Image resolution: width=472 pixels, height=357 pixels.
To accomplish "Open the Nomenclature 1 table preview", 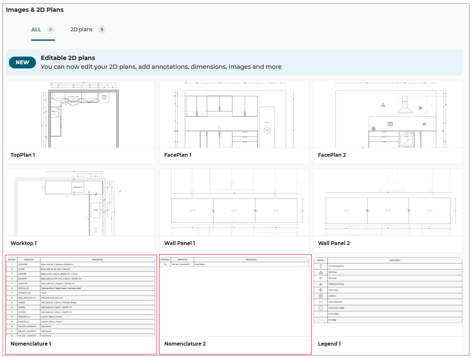I will [80, 296].
